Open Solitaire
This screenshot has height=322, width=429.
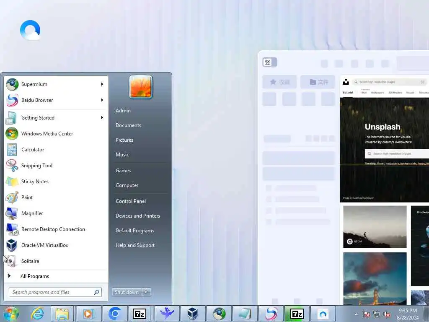[56, 261]
